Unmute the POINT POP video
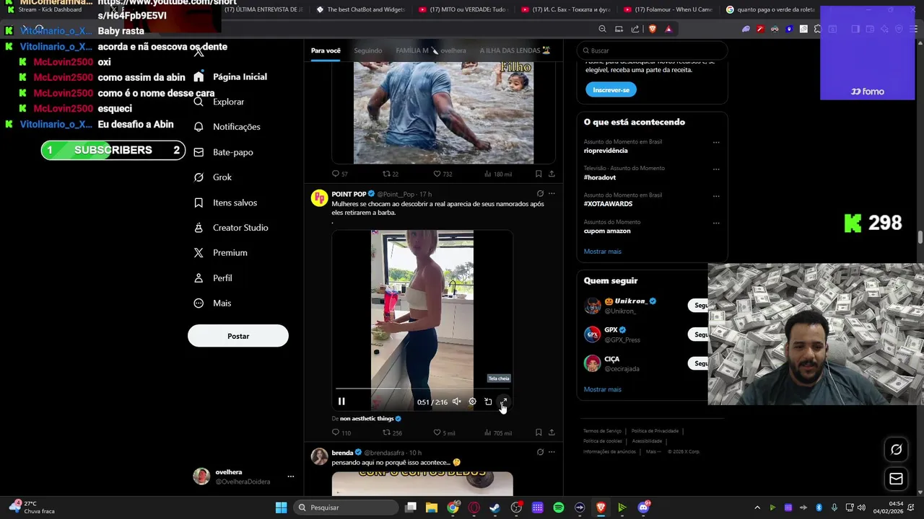924x519 pixels. click(456, 402)
